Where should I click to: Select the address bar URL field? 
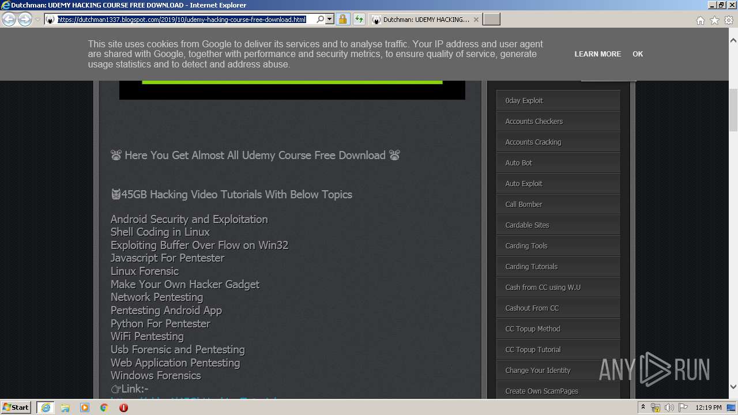point(186,20)
